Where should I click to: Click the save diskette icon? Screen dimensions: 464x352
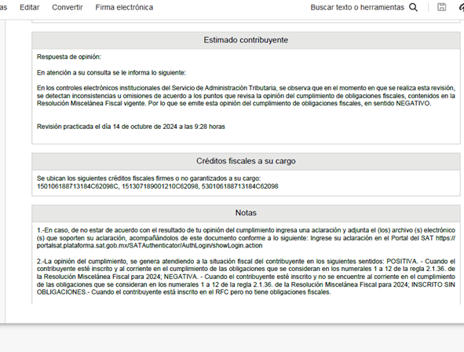(441, 7)
